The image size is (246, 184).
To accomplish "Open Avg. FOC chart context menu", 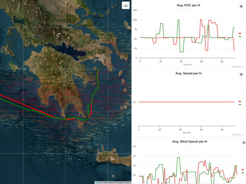I will pos(241,6).
